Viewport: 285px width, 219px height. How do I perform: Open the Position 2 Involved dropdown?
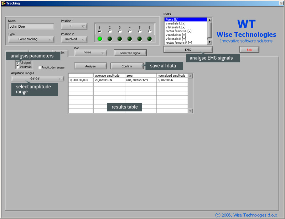click(74, 39)
